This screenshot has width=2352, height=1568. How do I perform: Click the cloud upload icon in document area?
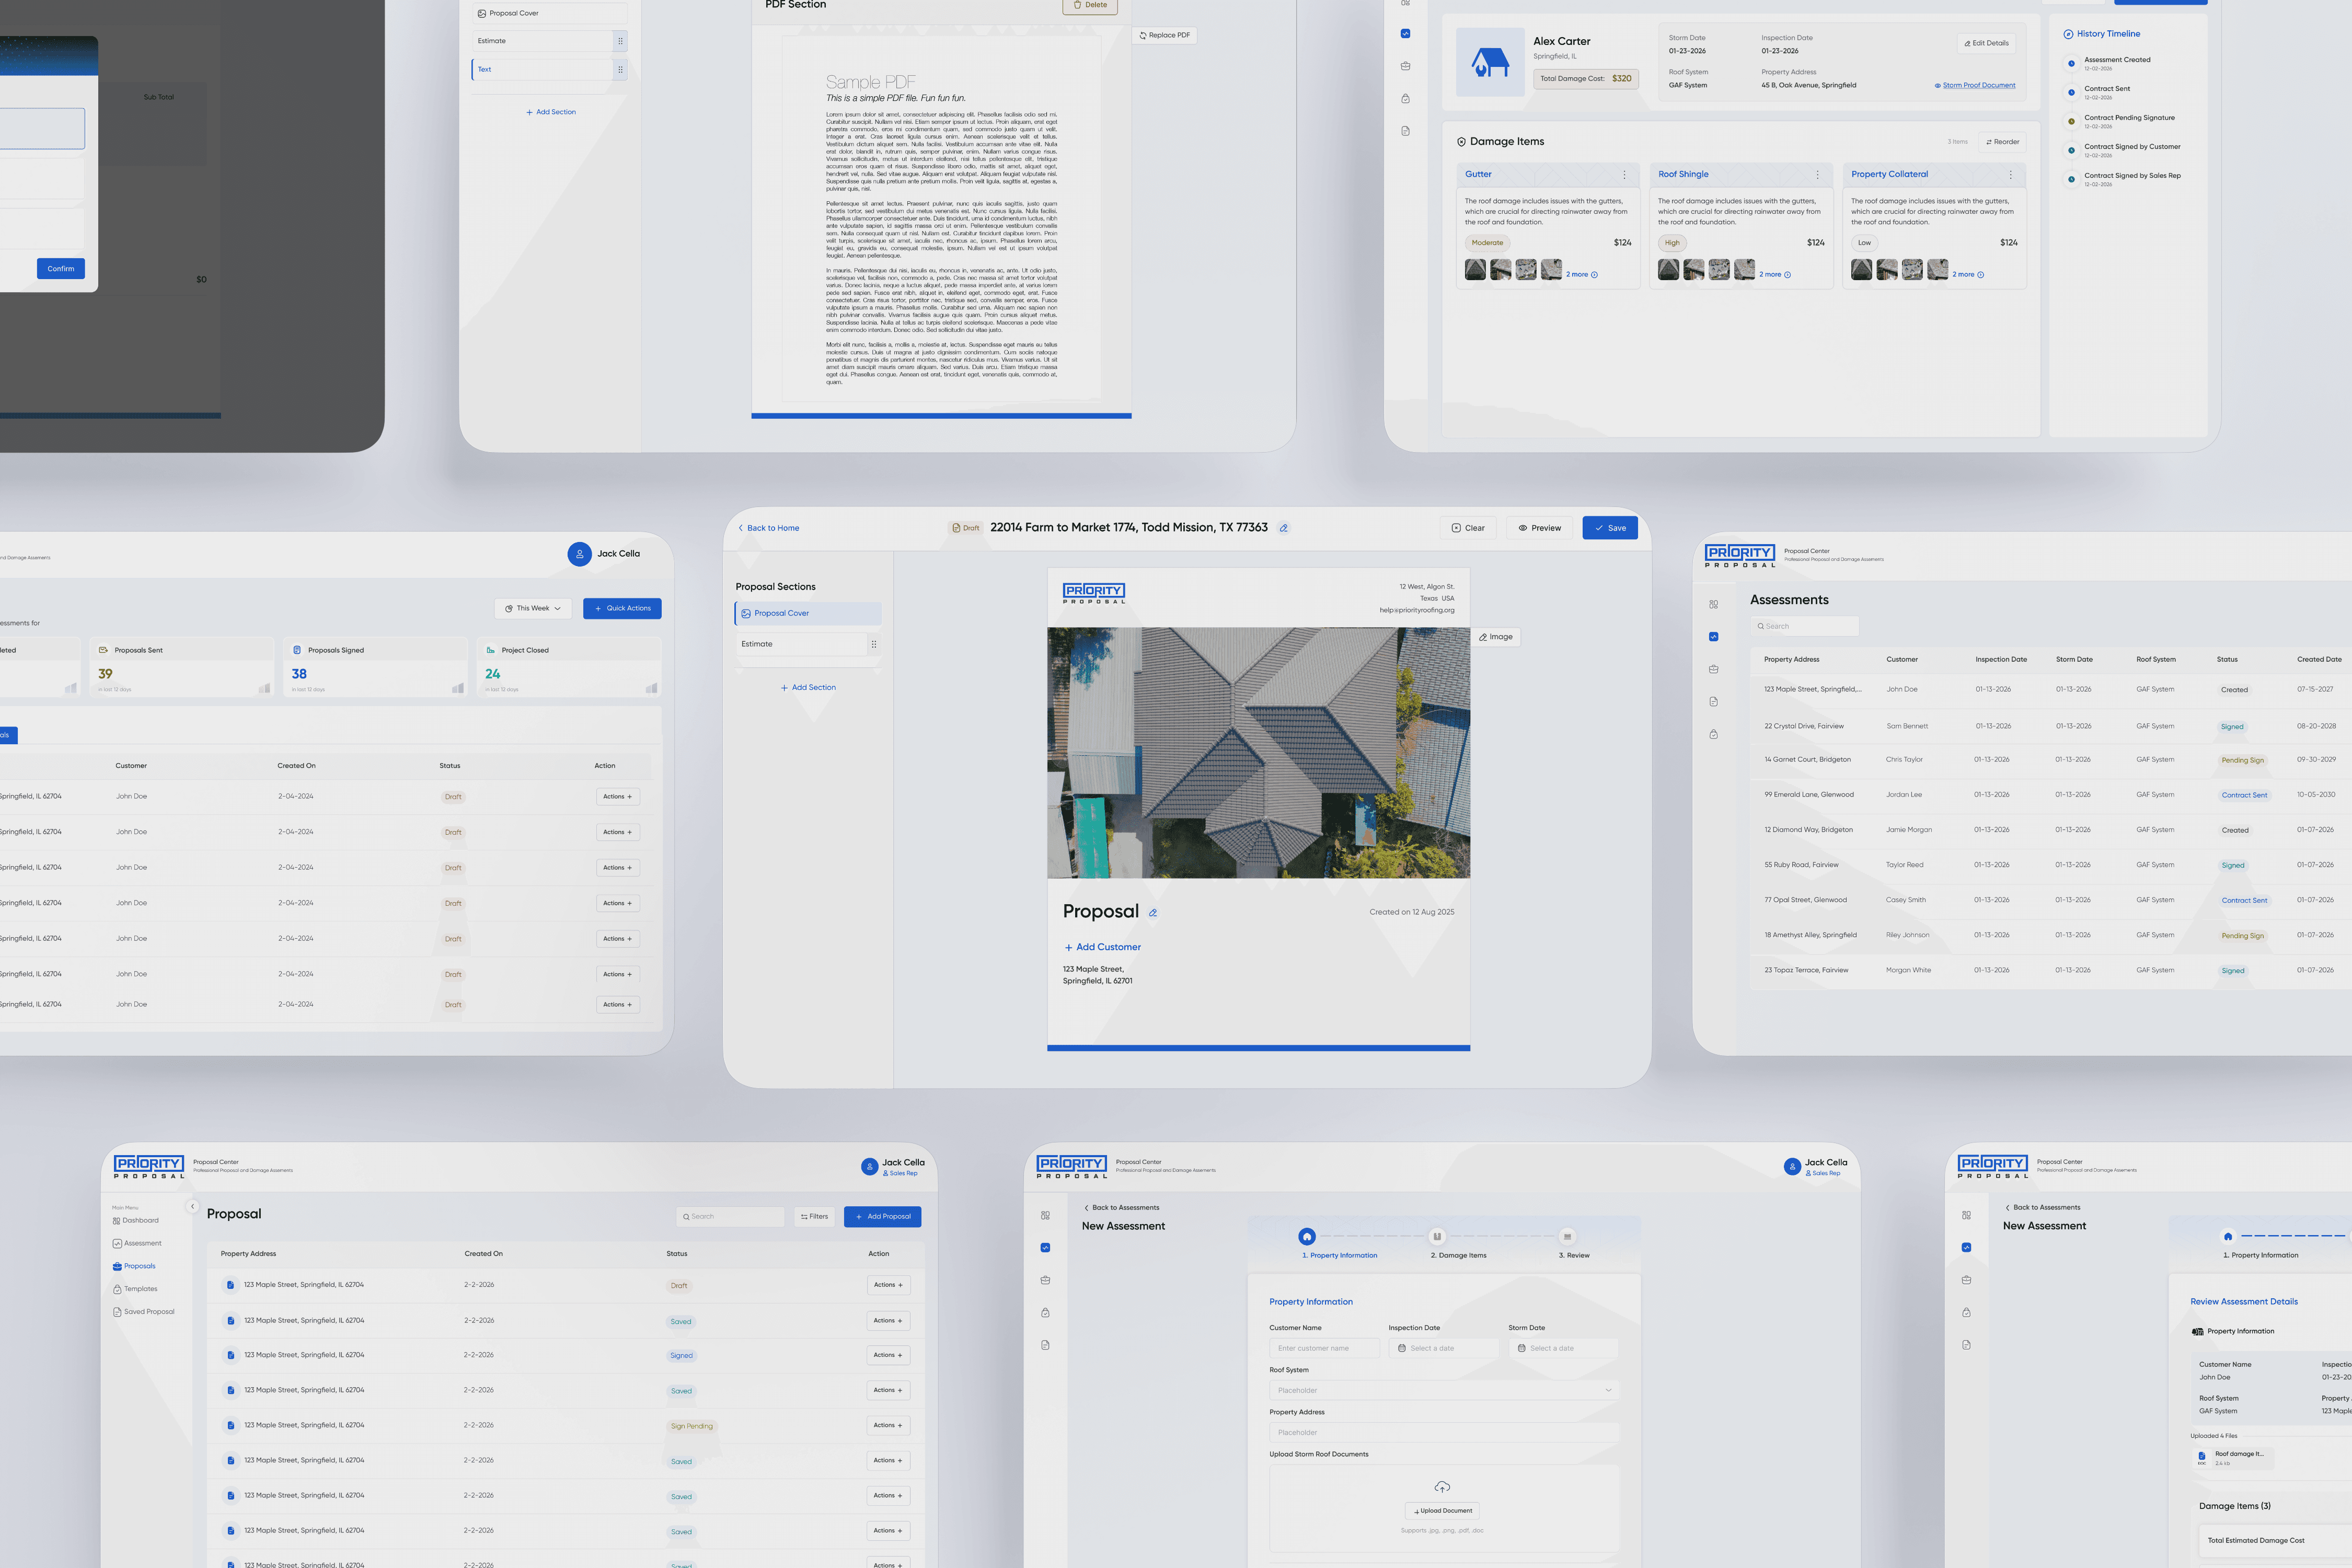coord(1442,1487)
